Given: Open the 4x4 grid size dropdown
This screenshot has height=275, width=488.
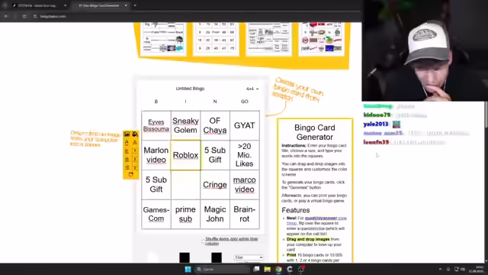Looking at the screenshot, I should pyautogui.click(x=252, y=89).
